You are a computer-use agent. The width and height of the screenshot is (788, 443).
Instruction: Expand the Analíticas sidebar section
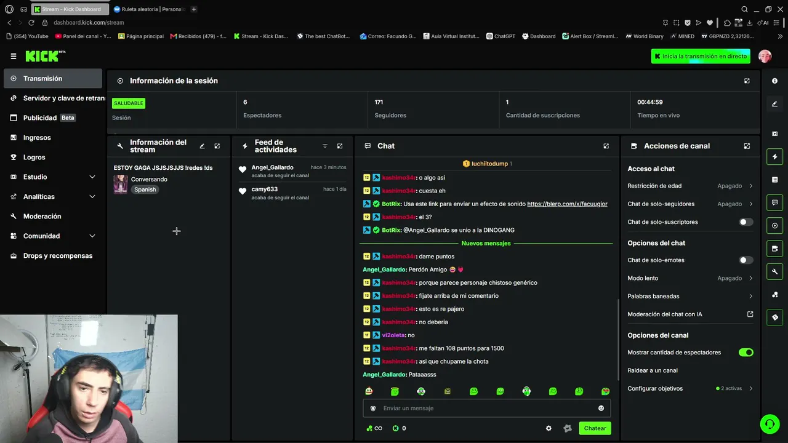pyautogui.click(x=53, y=197)
